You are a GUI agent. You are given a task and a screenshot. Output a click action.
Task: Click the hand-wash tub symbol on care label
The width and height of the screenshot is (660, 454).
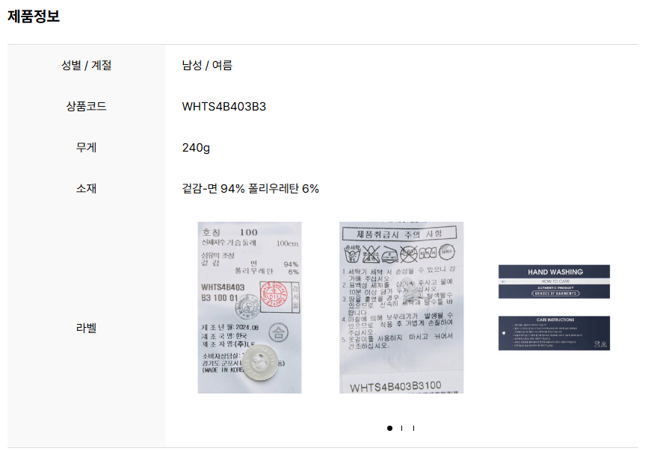pos(352,253)
